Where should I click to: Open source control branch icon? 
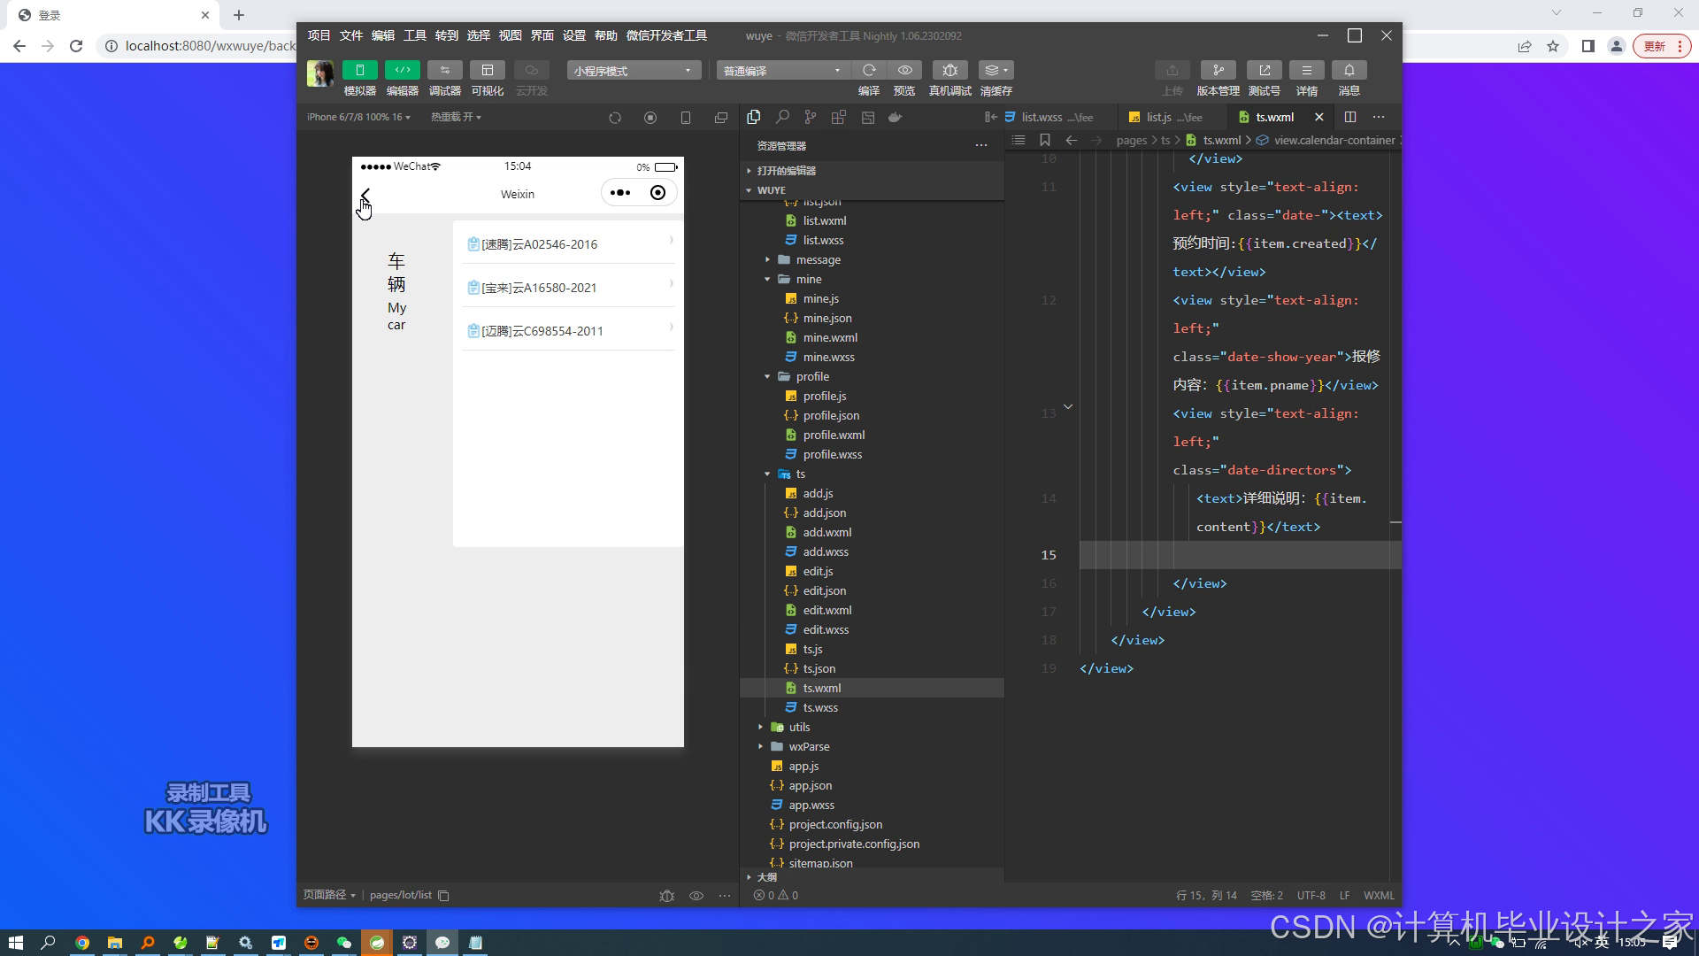(811, 117)
